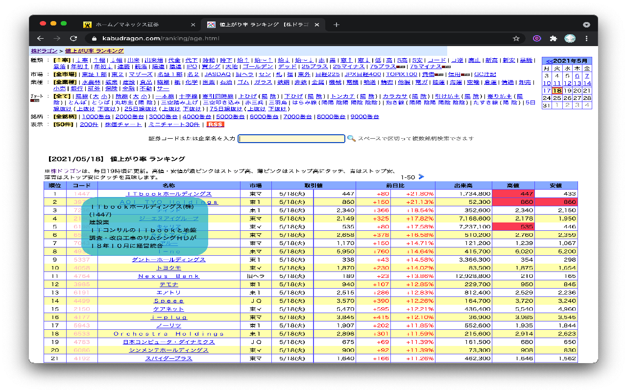Viewport: 627px width, 392px height.
Task: Click the 証券コード search input field
Action: (291, 139)
